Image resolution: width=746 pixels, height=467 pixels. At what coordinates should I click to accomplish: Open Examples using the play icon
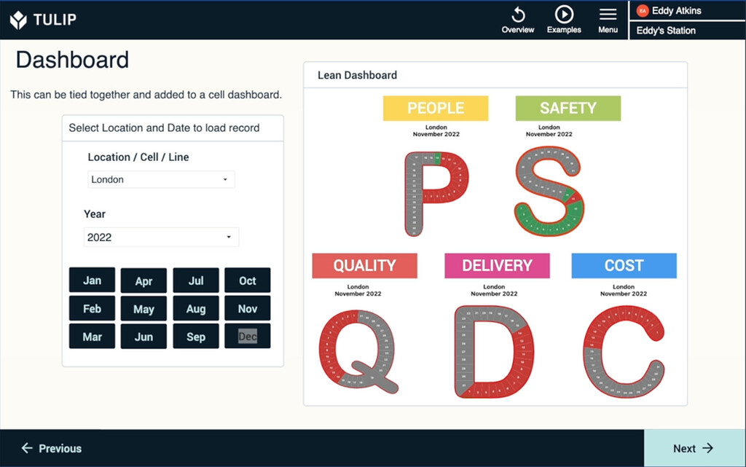(564, 15)
